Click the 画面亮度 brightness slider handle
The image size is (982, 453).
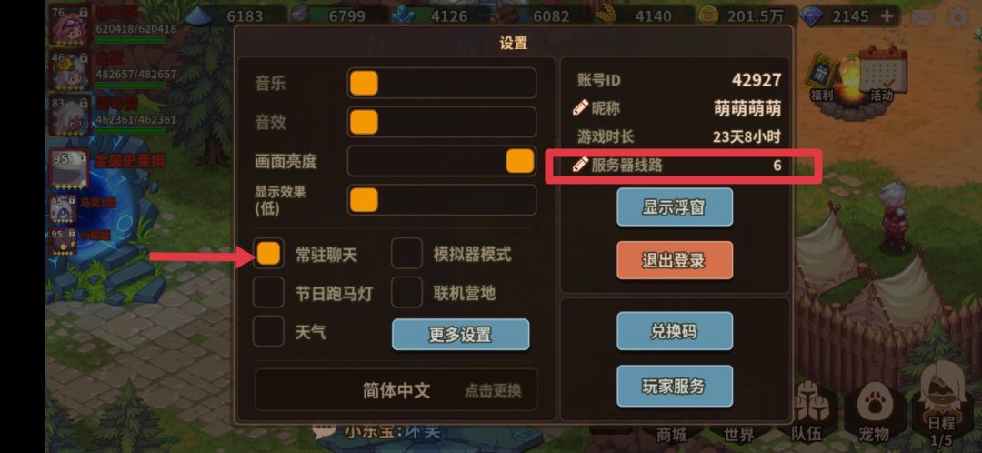[x=520, y=161]
